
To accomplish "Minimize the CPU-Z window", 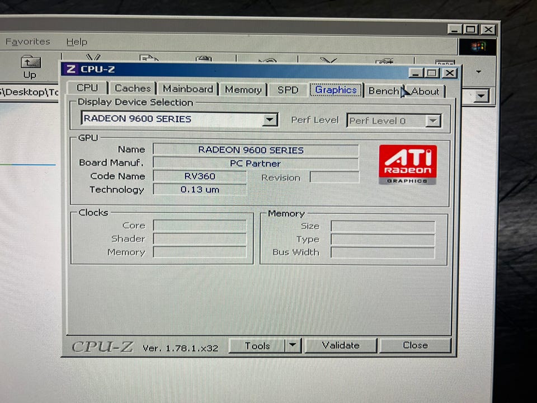I will click(x=416, y=73).
